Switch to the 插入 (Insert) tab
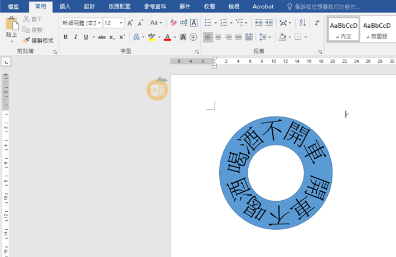The height and width of the screenshot is (257, 396). (x=65, y=6)
